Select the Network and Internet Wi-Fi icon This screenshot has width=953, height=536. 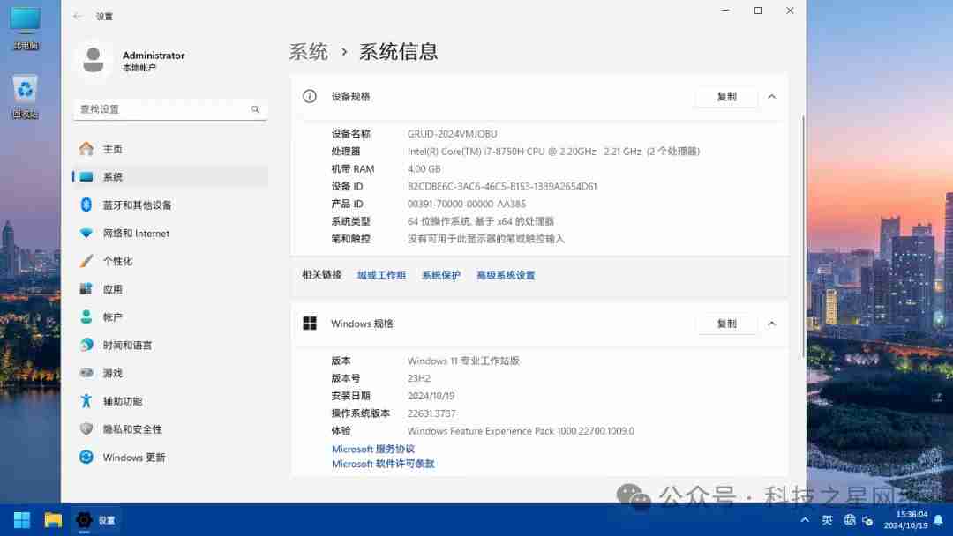tap(86, 233)
